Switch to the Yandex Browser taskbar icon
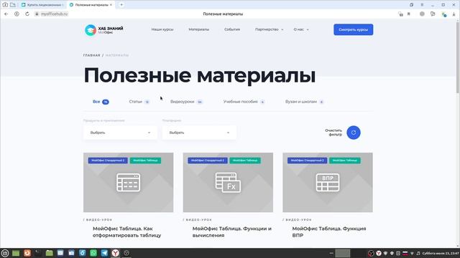Screen dimensions: 460x258 click(x=115, y=253)
